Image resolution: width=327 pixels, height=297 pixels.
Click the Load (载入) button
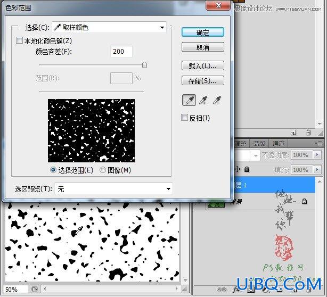(203, 65)
